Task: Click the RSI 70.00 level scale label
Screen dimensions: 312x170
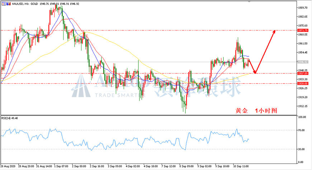Action: point(302,130)
